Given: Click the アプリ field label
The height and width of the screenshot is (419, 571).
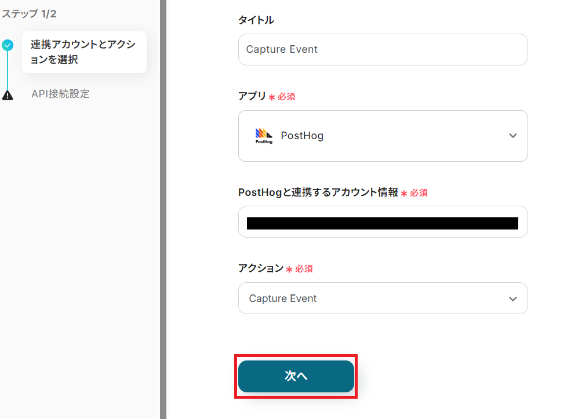Looking at the screenshot, I should (252, 96).
